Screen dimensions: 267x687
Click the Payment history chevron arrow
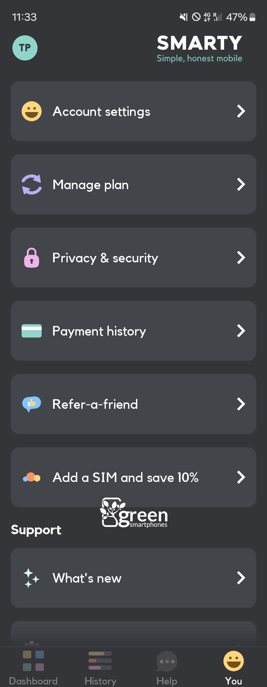click(241, 331)
